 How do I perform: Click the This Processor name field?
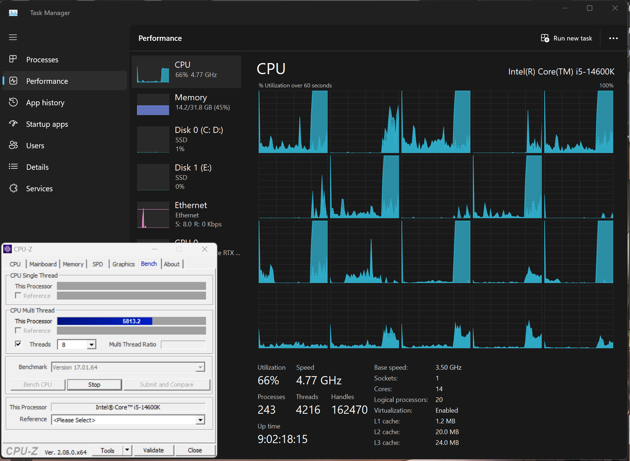(128, 407)
